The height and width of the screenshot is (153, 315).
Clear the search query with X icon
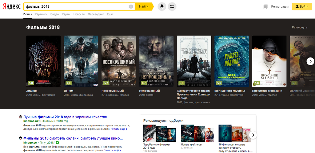coord(131,7)
